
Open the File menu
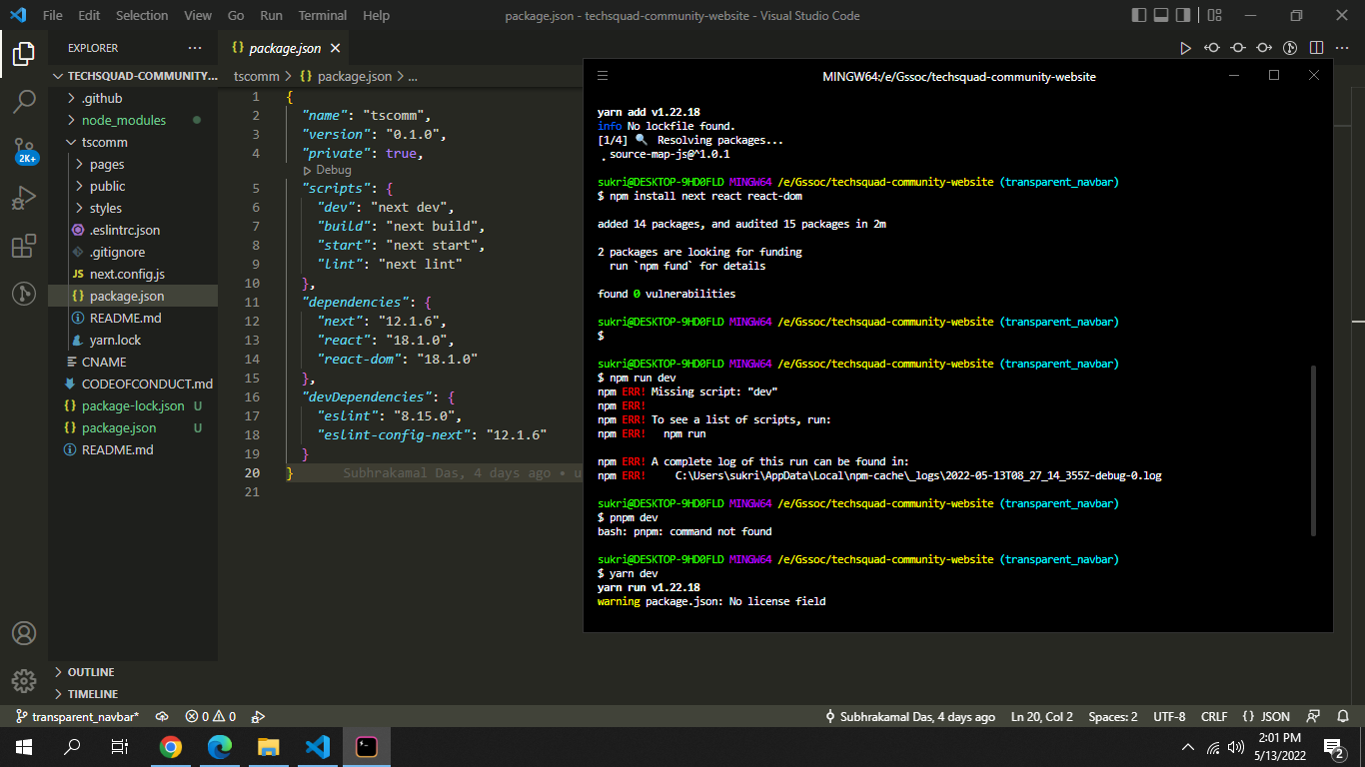point(52,16)
